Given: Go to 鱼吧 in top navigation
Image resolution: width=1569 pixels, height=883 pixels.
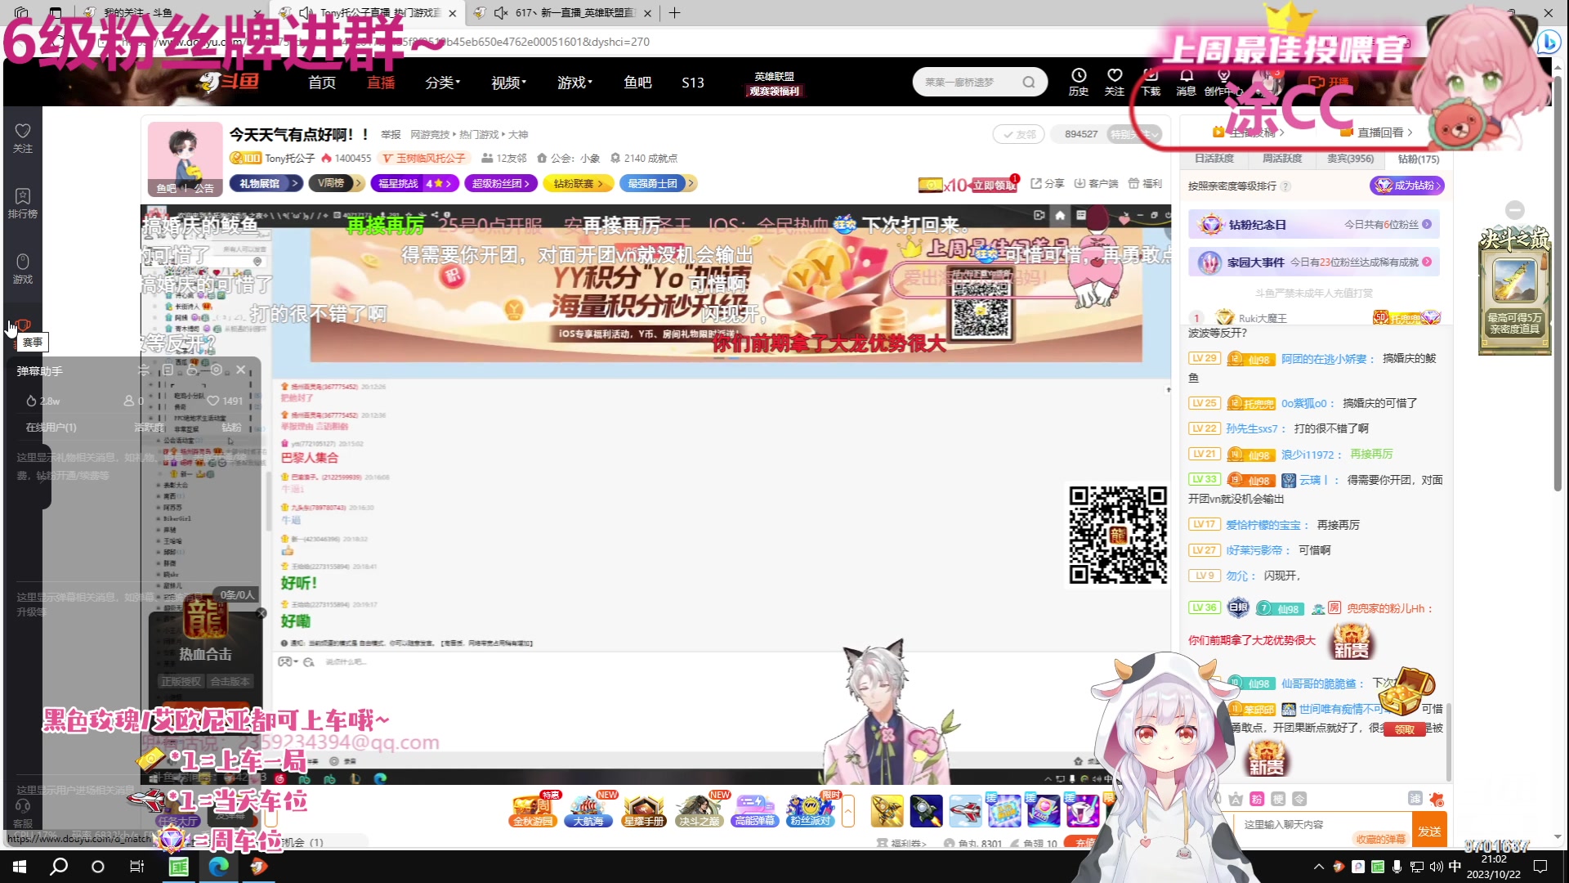Looking at the screenshot, I should 637,82.
